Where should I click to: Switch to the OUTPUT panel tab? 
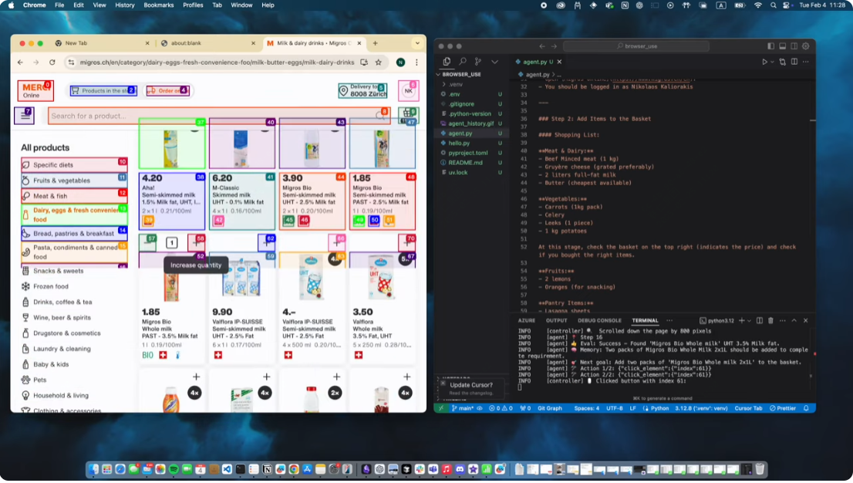[556, 320]
